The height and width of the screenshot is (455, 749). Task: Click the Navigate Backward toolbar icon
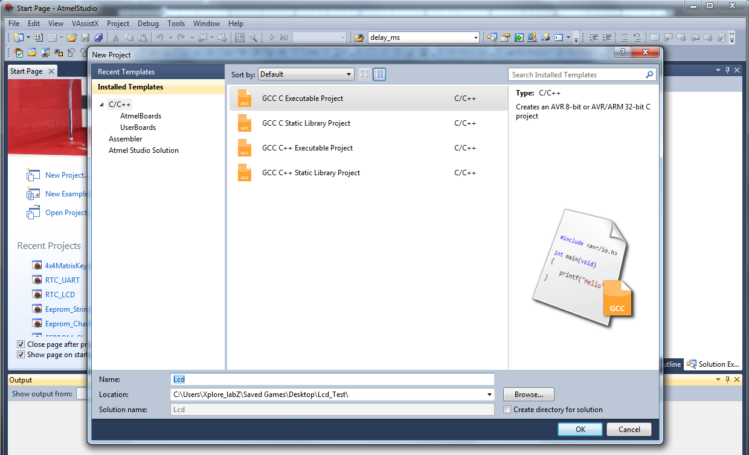tap(202, 37)
